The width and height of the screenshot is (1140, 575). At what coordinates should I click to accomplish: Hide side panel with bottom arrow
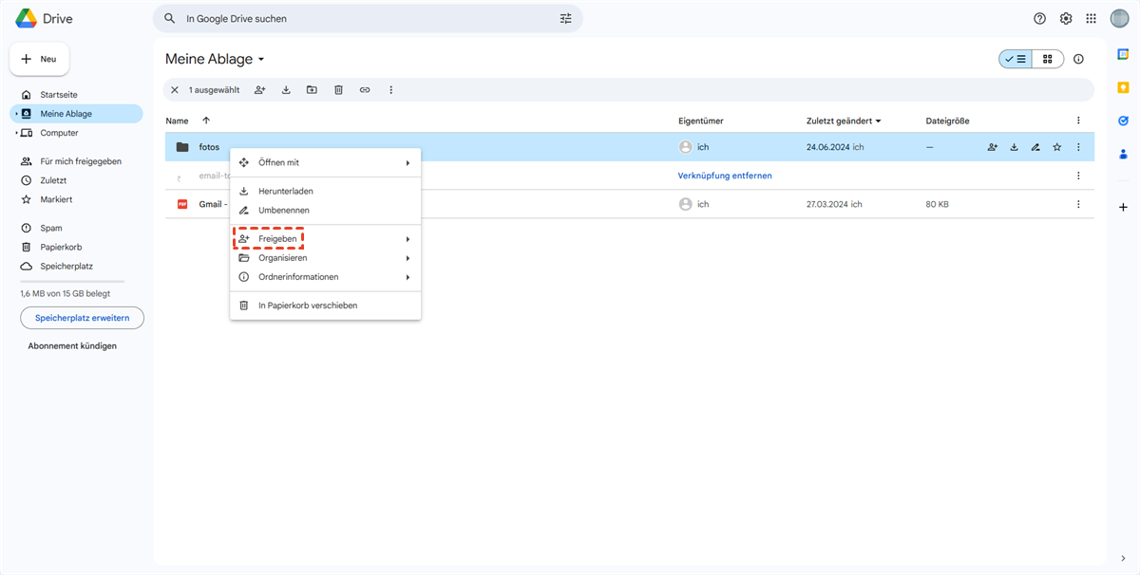click(1123, 558)
